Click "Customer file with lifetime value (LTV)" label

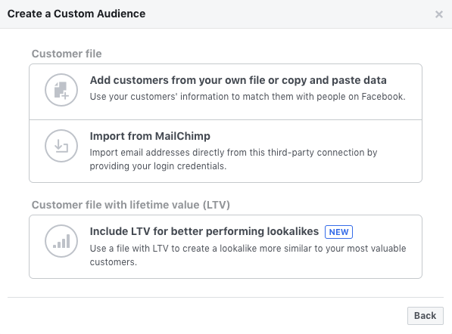[131, 205]
